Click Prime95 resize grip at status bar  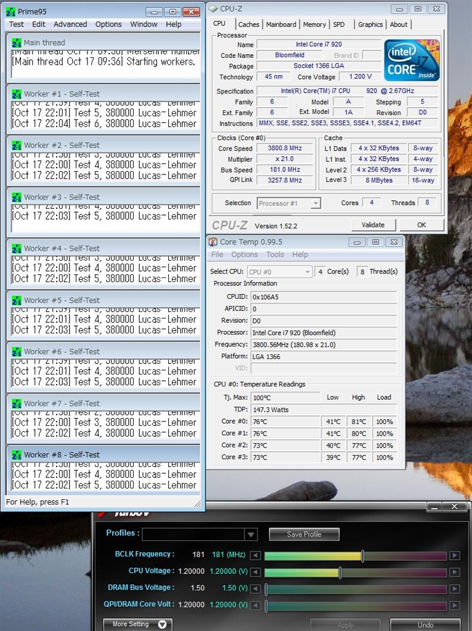(x=197, y=503)
